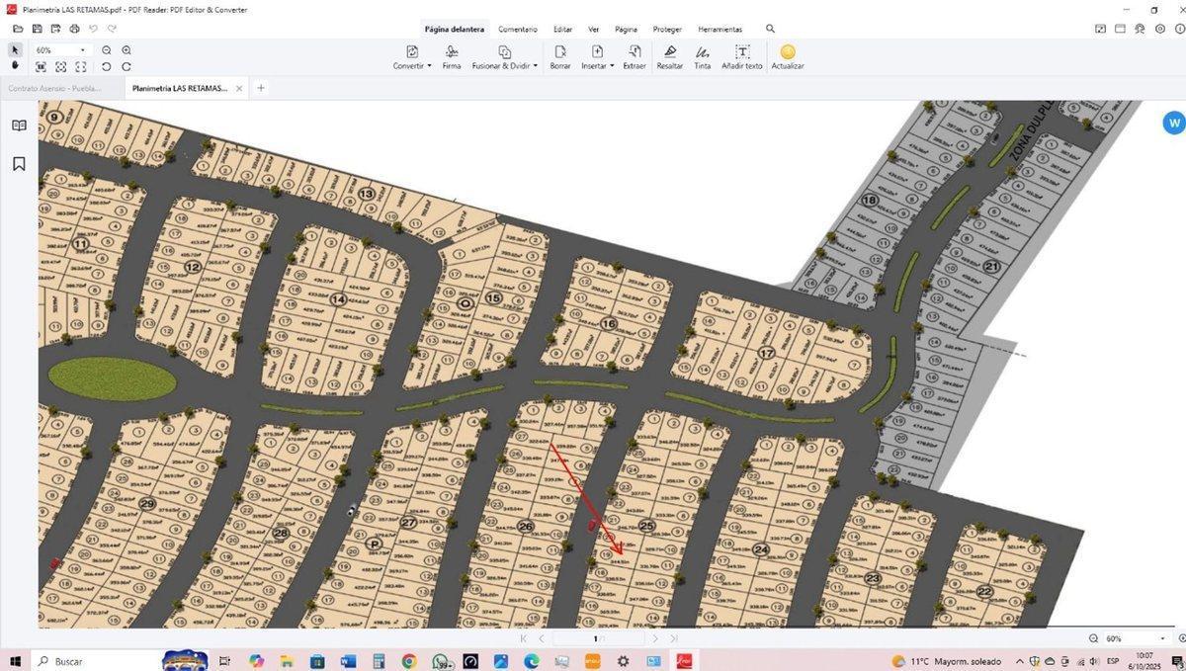Image resolution: width=1186 pixels, height=671 pixels.
Task: Open the Página tab
Action: pos(627,29)
